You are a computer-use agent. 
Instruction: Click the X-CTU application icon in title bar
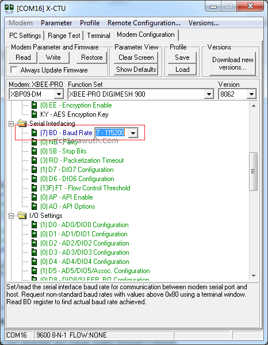(9, 9)
